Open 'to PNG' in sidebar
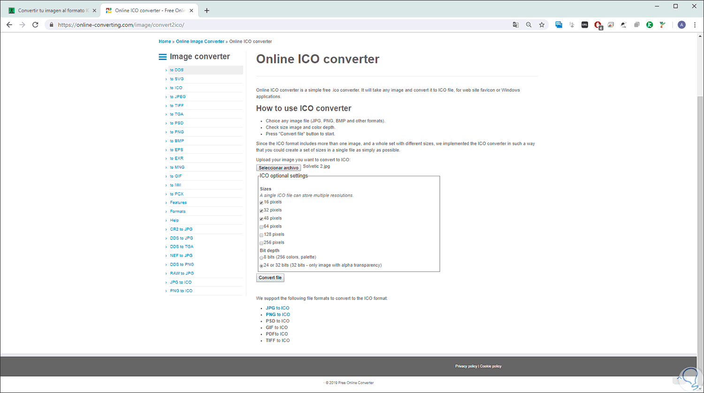Image resolution: width=704 pixels, height=393 pixels. click(177, 132)
